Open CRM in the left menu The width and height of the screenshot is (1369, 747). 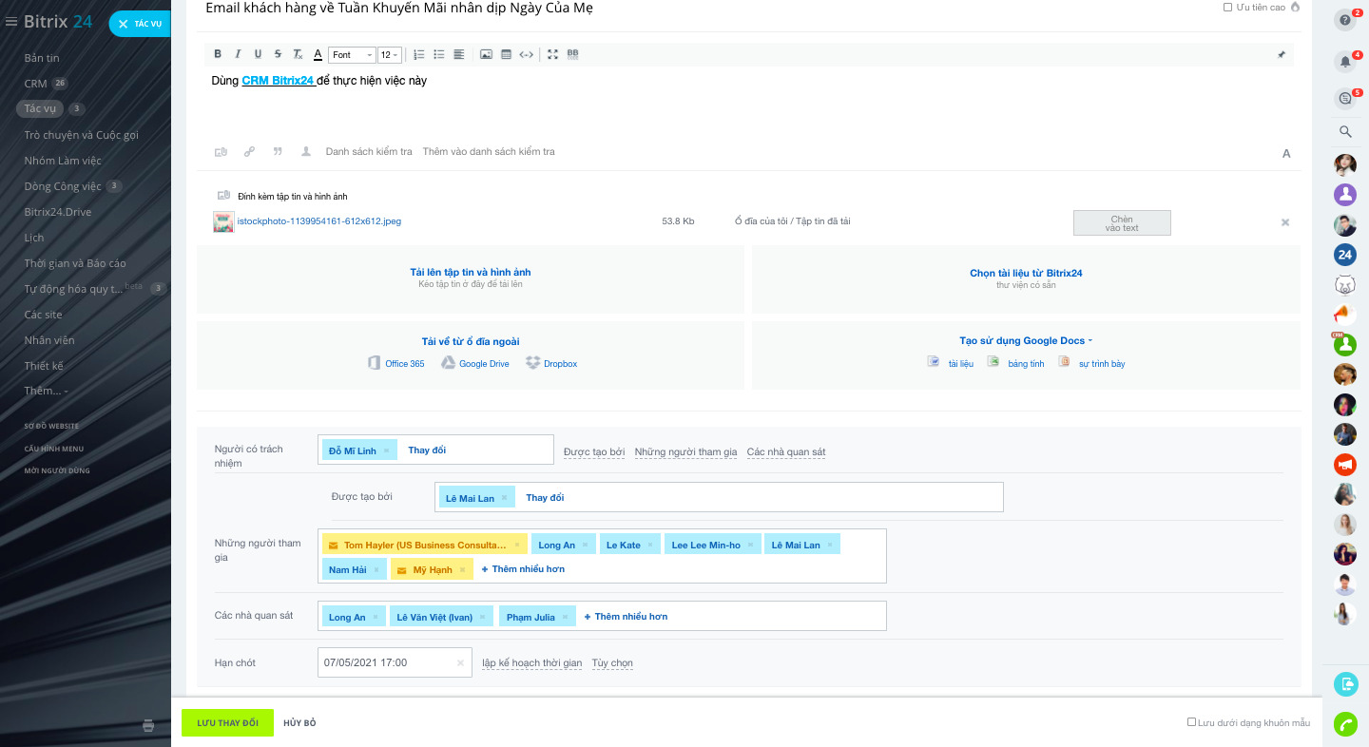(35, 84)
